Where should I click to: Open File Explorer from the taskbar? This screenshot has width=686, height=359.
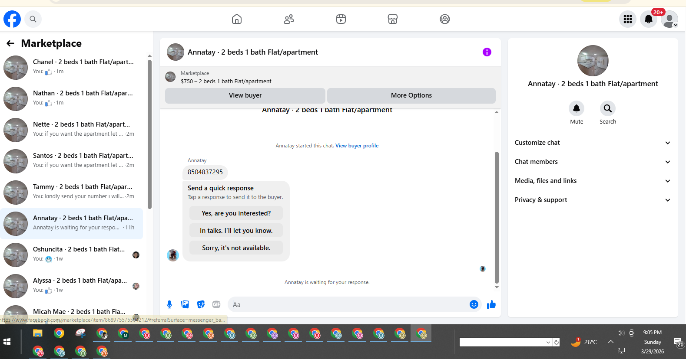pos(38,333)
